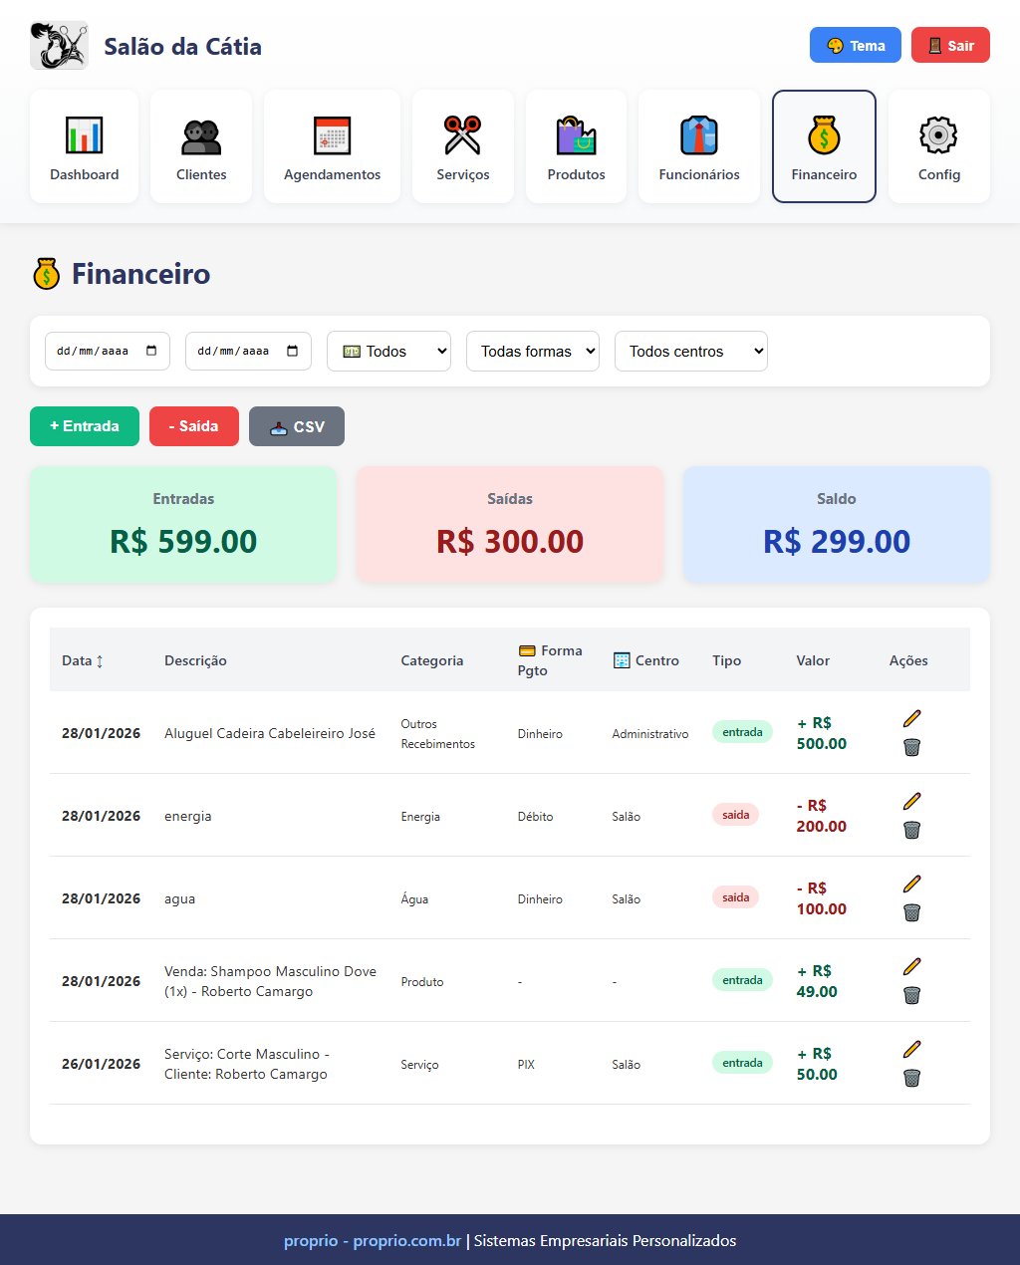1020x1265 pixels.
Task: Click the Outros Recebimentos category cell
Action: pos(438,734)
